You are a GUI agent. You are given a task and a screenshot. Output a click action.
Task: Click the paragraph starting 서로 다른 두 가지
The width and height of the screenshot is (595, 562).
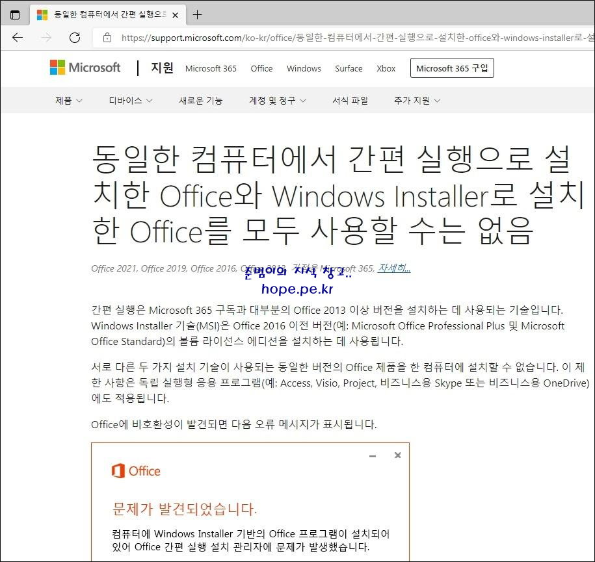340,383
